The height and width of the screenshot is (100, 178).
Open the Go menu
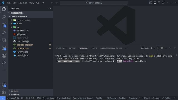click(38, 3)
